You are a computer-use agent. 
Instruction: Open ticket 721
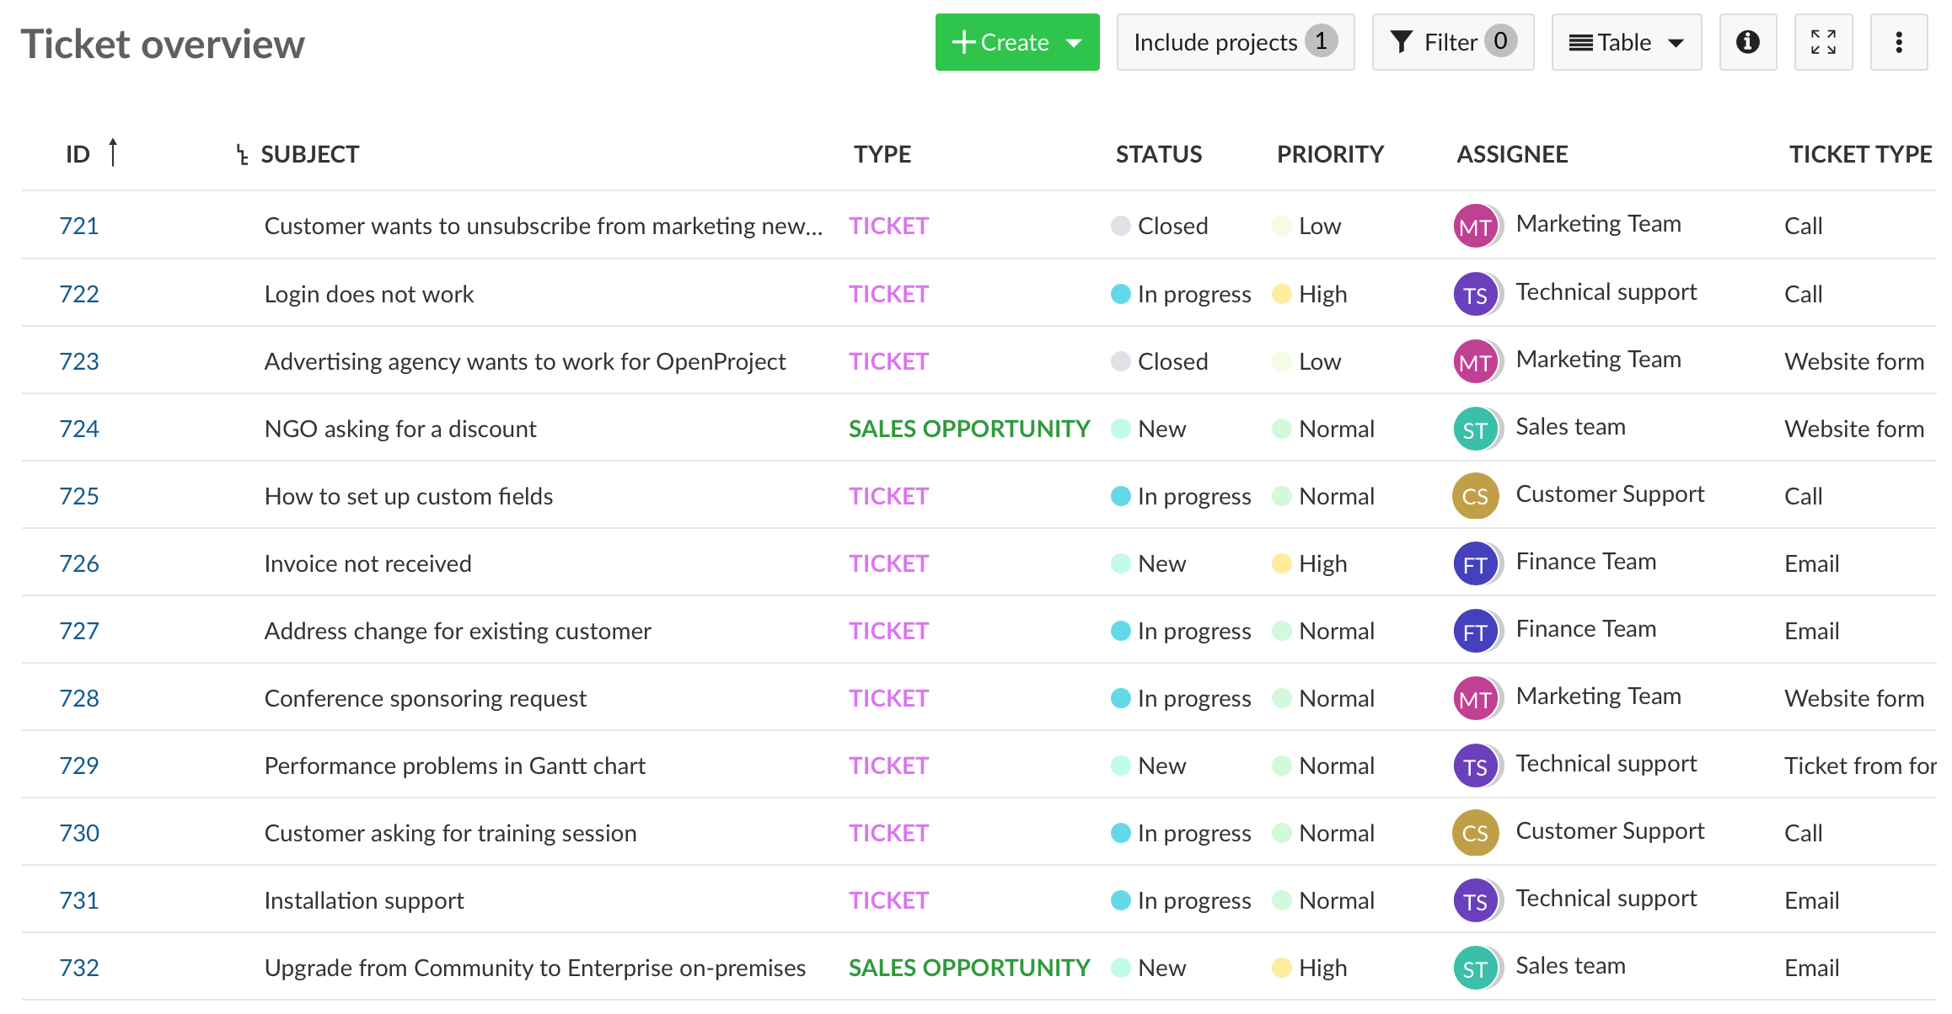pyautogui.click(x=79, y=225)
